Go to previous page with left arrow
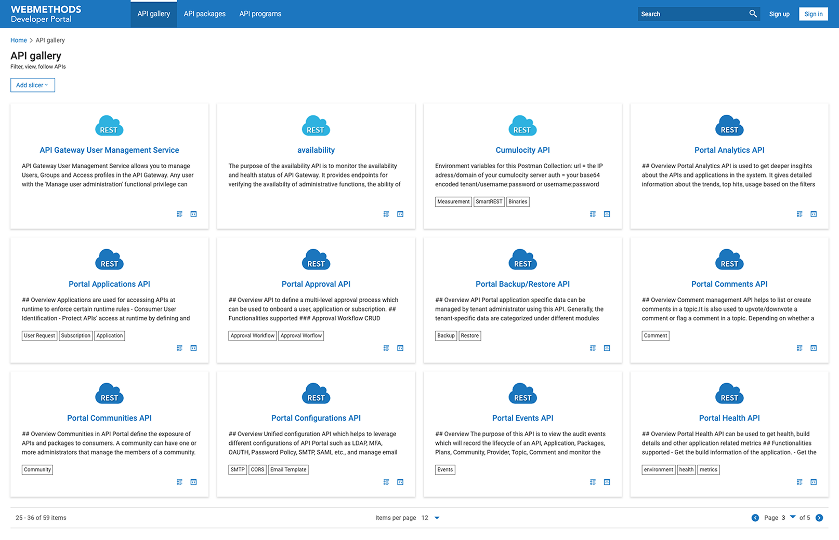The image size is (839, 540). pyautogui.click(x=755, y=518)
